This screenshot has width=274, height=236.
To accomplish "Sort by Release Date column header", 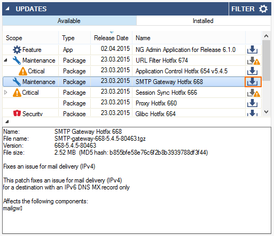I will (111, 38).
